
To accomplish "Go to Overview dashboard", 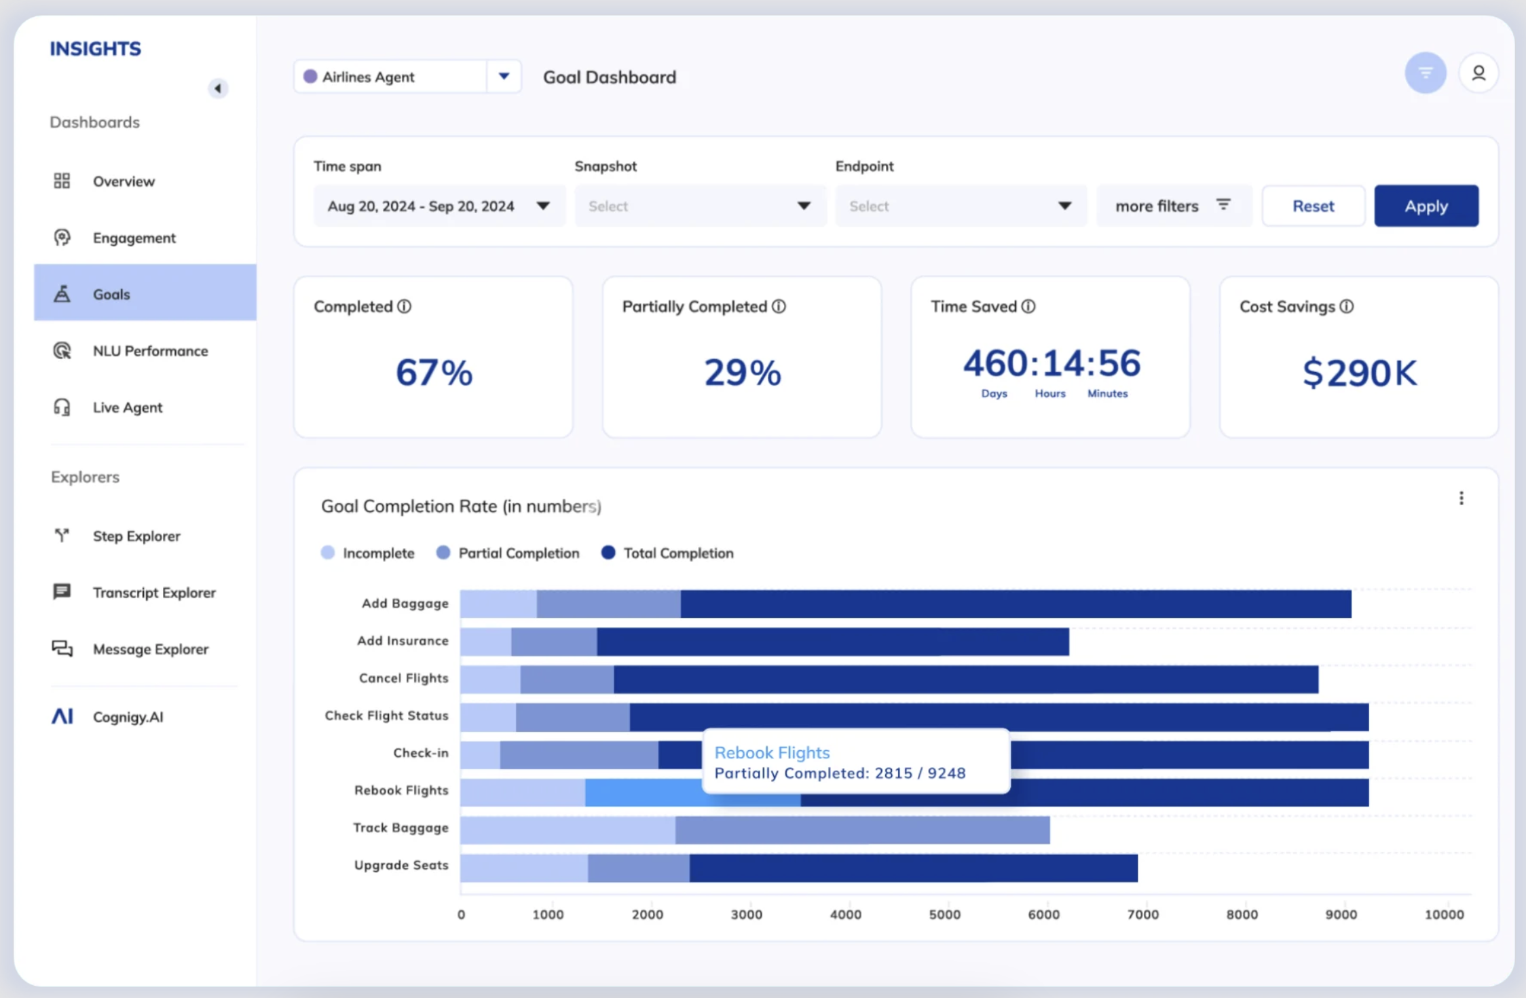I will tap(145, 181).
